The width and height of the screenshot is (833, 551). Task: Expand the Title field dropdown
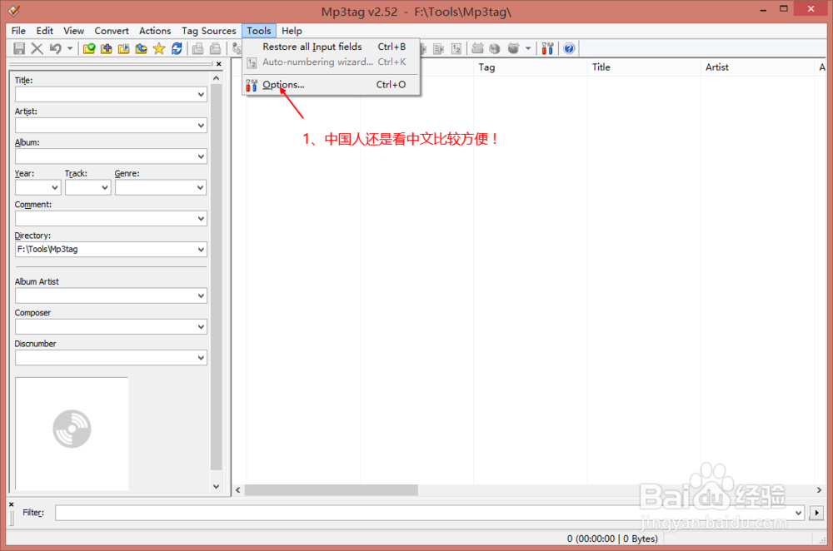tap(201, 95)
